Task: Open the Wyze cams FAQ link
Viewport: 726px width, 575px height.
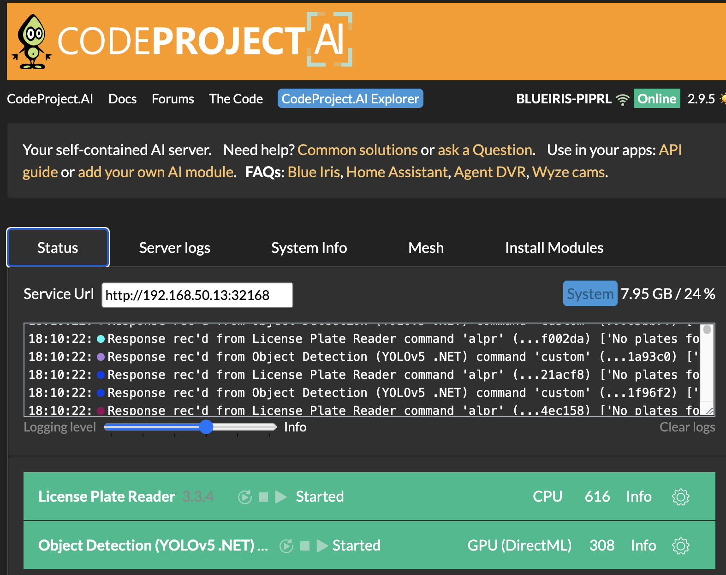Action: (568, 172)
